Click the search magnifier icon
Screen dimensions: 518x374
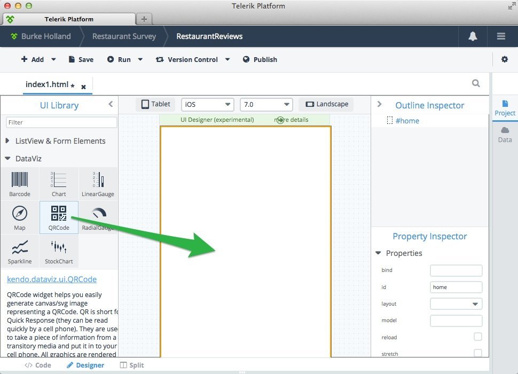point(476,83)
